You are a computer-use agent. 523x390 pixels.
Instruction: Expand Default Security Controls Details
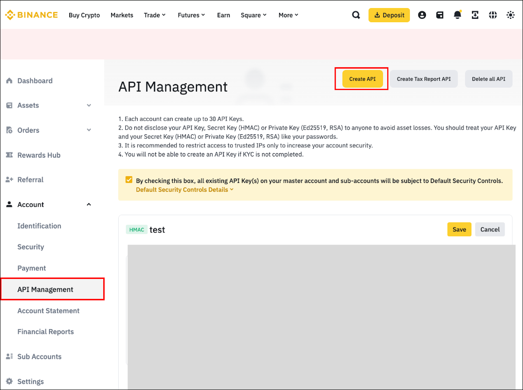[x=185, y=190]
